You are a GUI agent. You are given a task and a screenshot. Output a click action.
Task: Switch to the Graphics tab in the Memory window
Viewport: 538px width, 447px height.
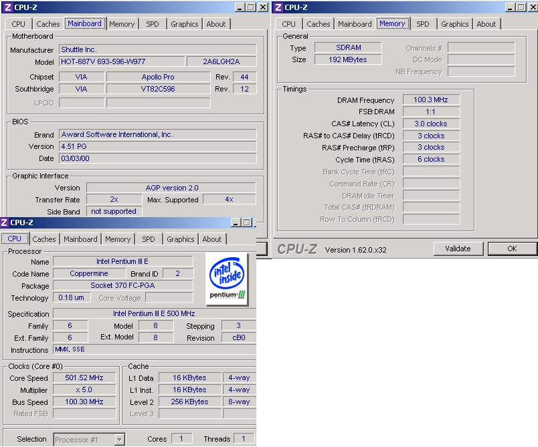click(454, 24)
